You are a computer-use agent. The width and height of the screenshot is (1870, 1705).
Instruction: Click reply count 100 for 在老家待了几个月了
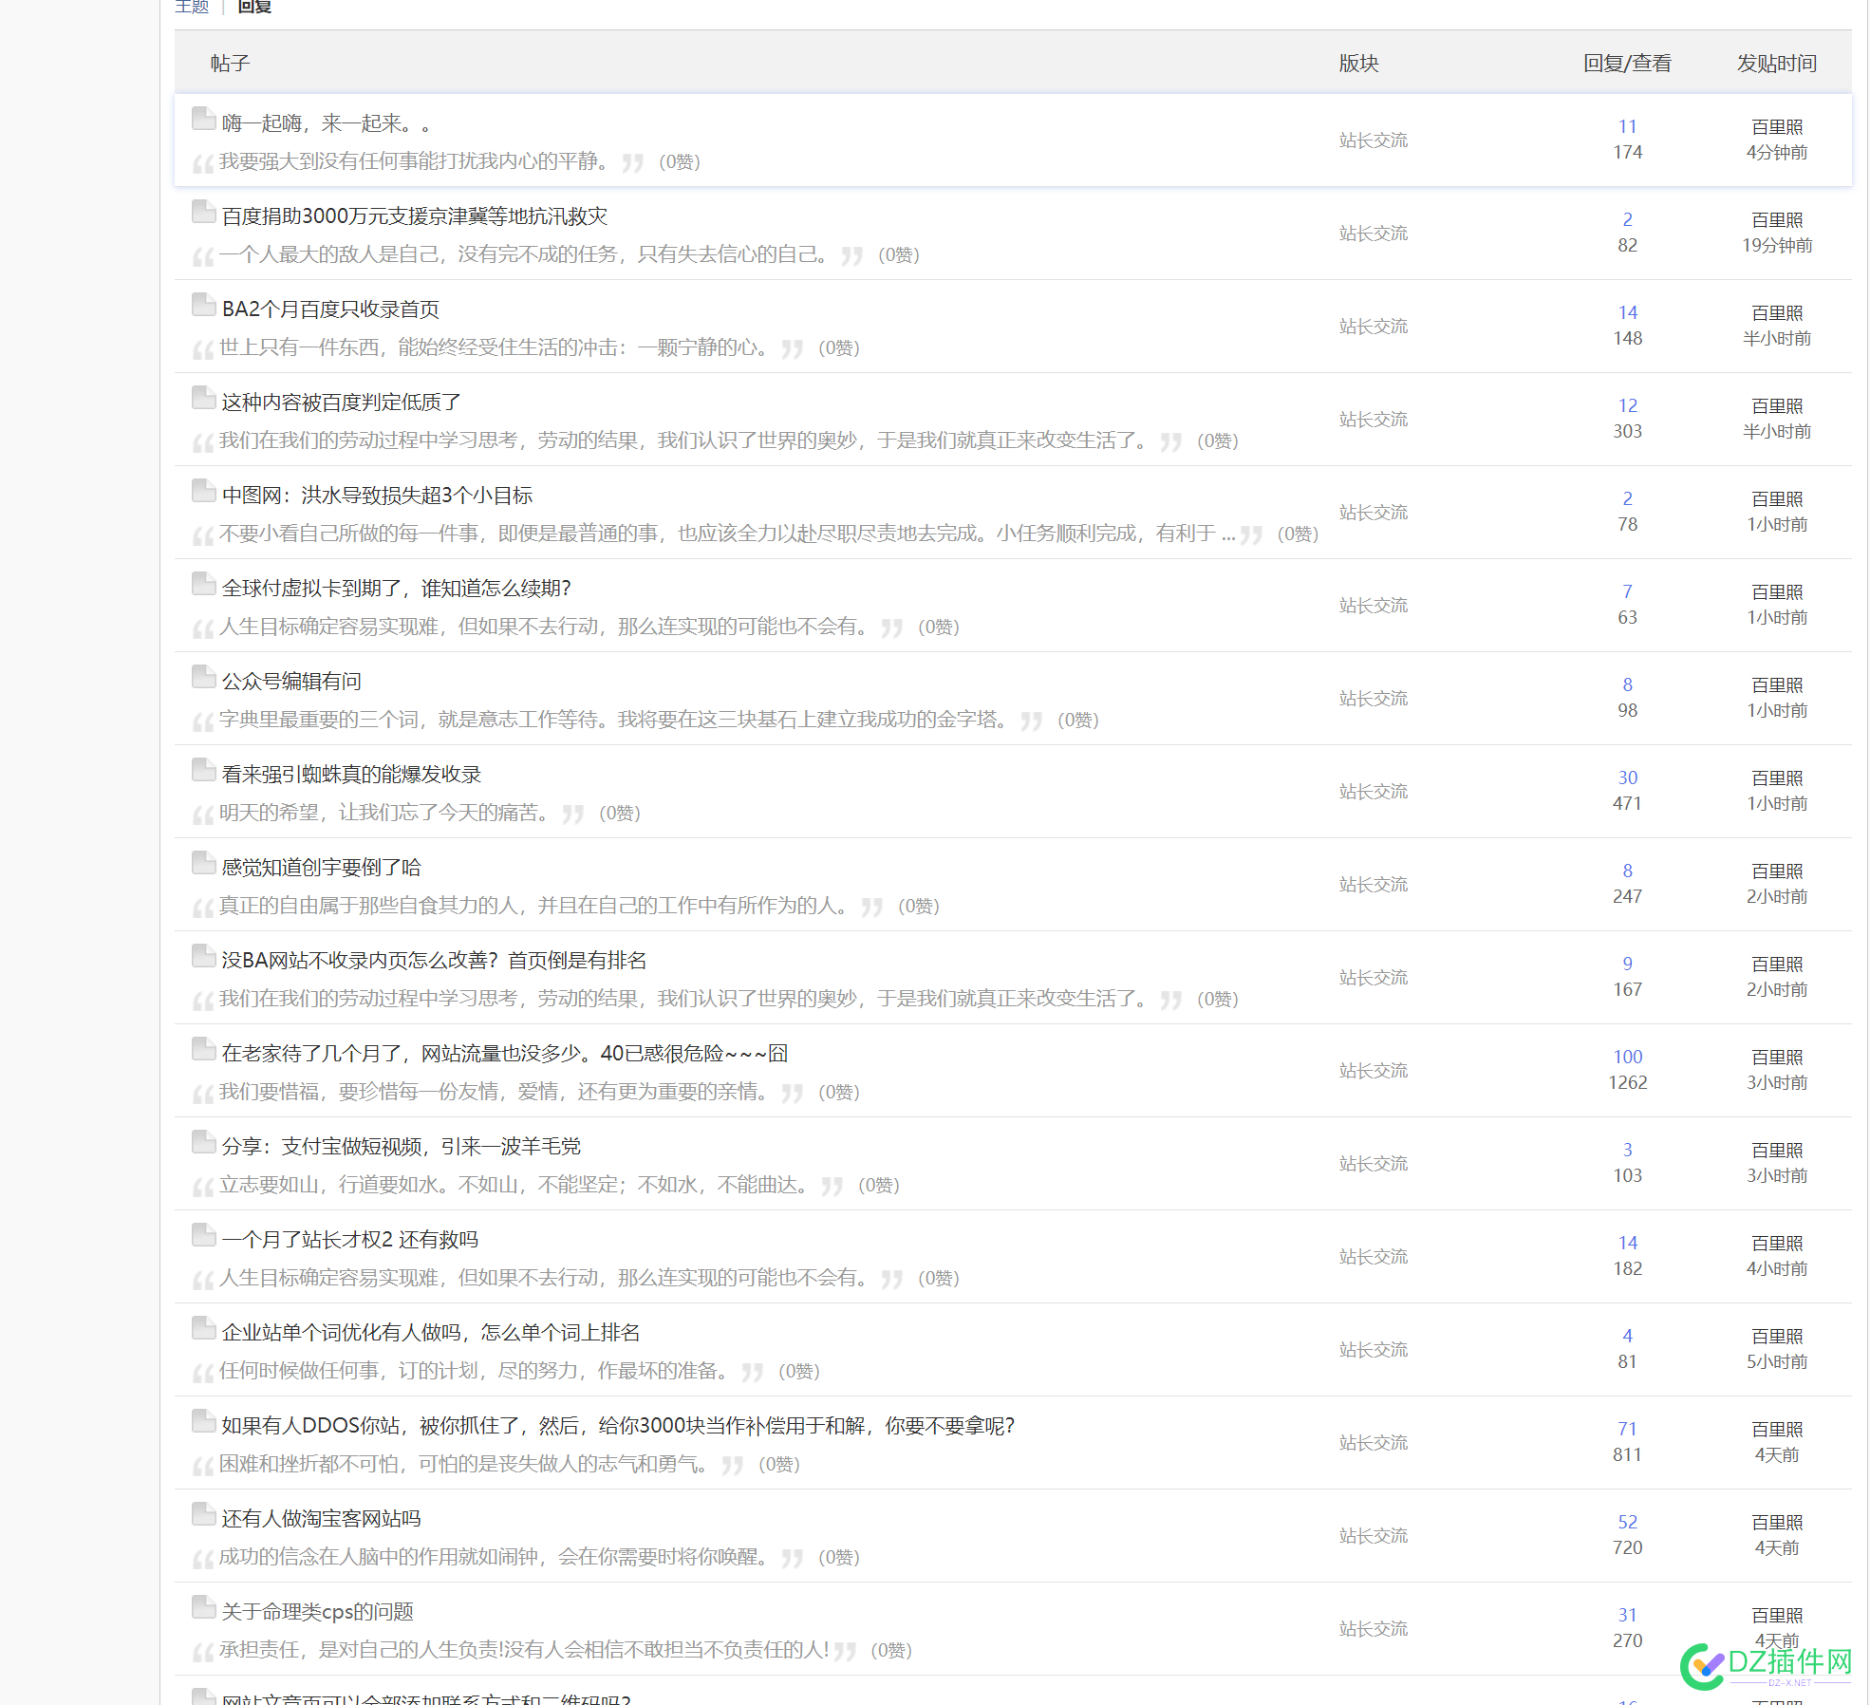tap(1628, 1057)
